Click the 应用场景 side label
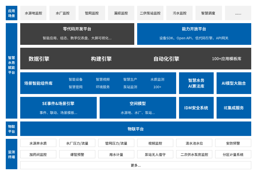257x175 pixels. pyautogui.click(x=12, y=13)
